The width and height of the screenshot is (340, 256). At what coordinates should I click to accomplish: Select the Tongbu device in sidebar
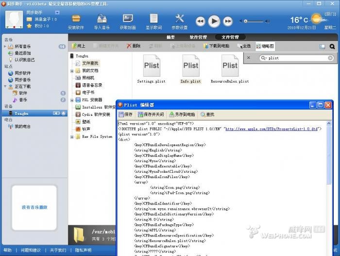point(34,113)
